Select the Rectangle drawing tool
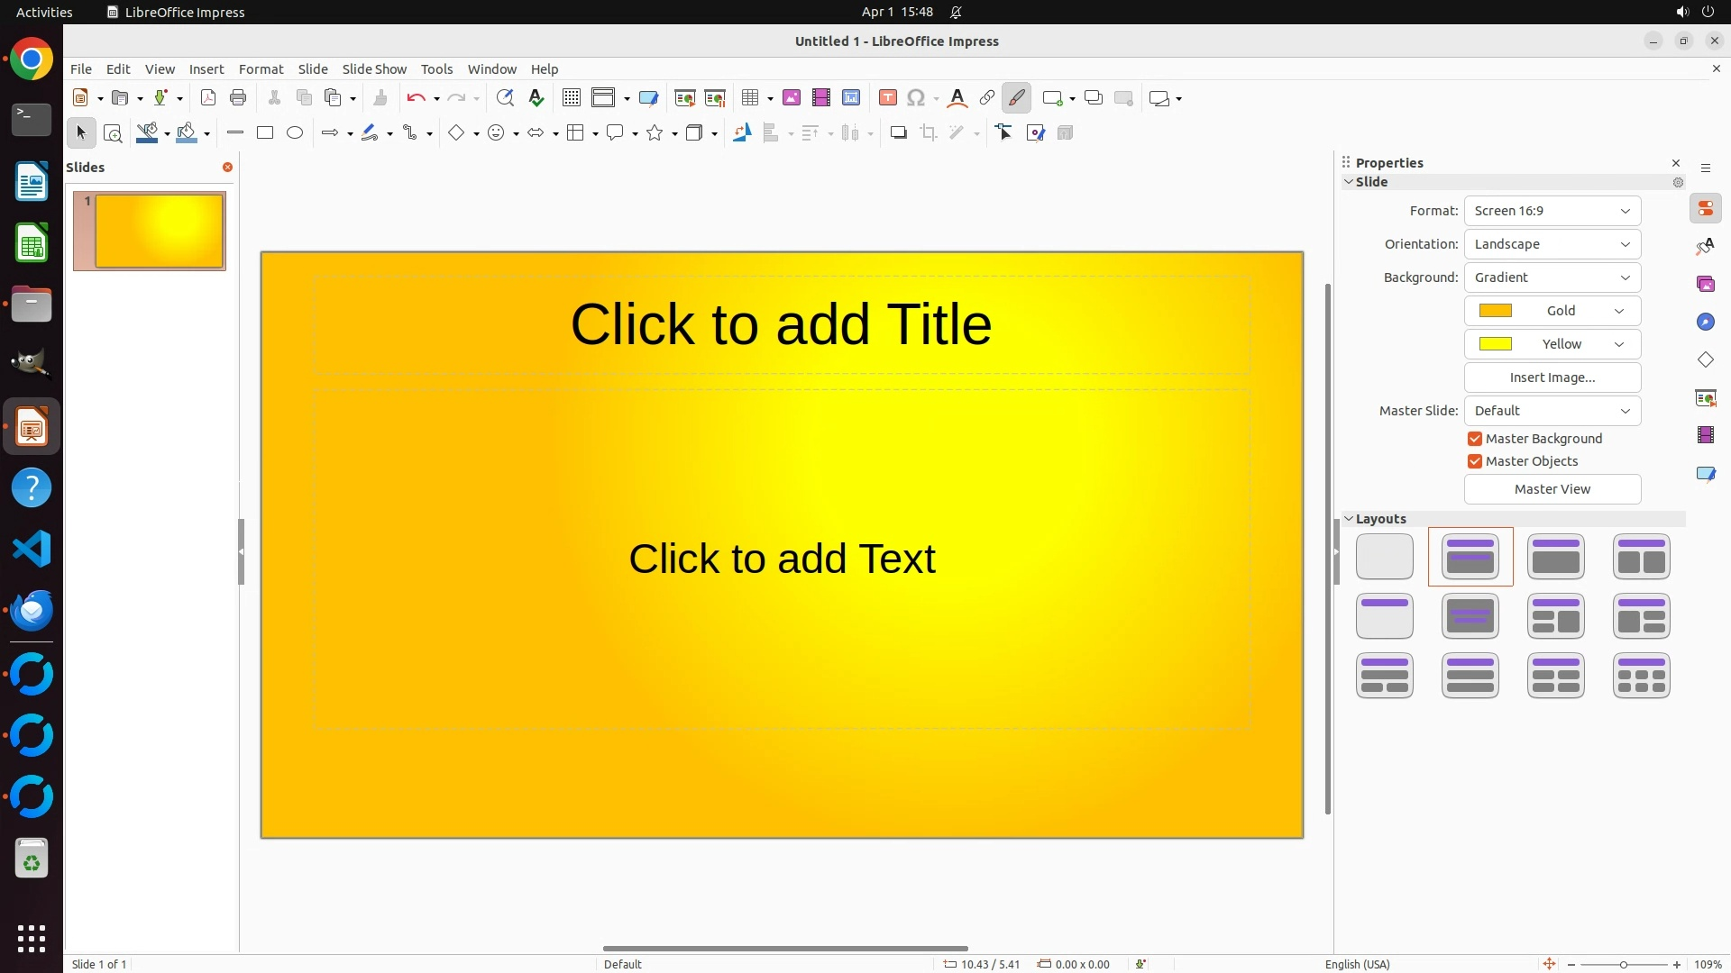Viewport: 1731px width, 973px height. tap(265, 133)
